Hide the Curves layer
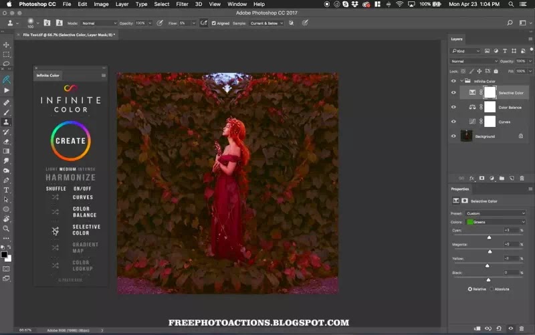The image size is (535, 335). point(453,122)
